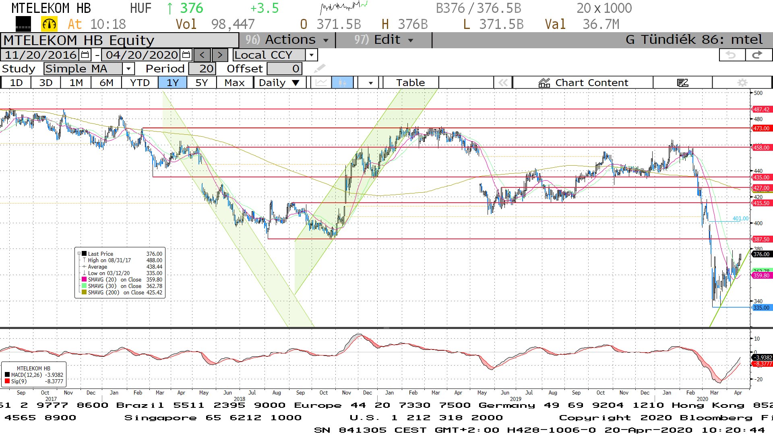Shift the date range backward with the left arrow
Image resolution: width=773 pixels, height=446 pixels.
(x=202, y=55)
